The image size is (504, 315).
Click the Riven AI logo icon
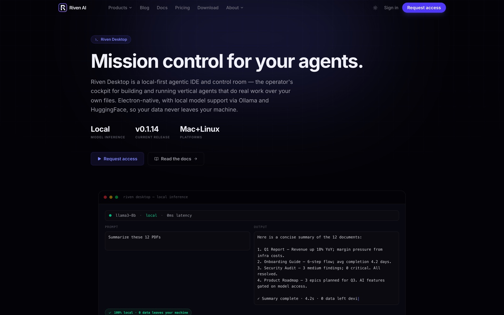tap(63, 8)
